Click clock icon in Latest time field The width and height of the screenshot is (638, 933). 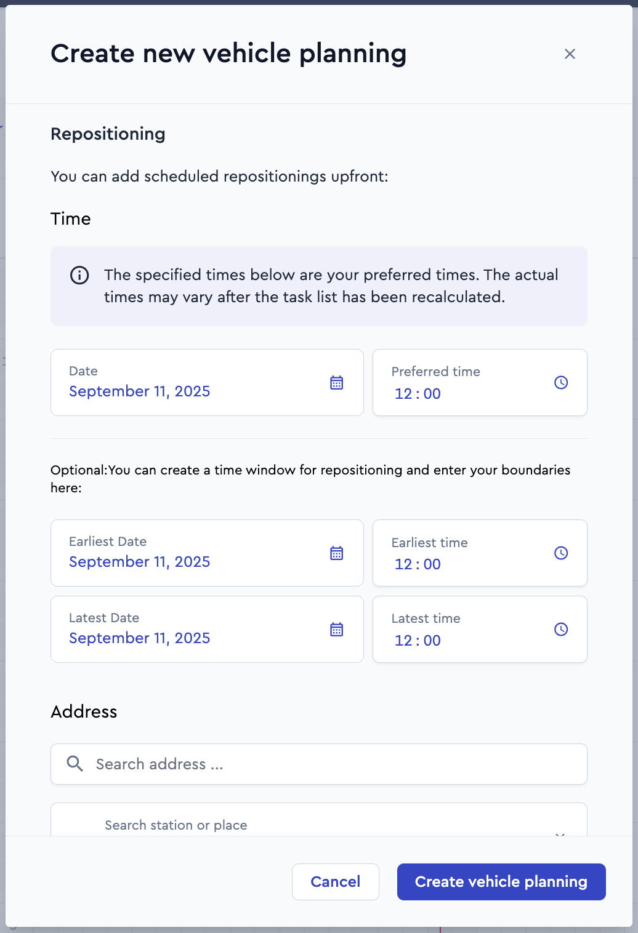pyautogui.click(x=561, y=630)
